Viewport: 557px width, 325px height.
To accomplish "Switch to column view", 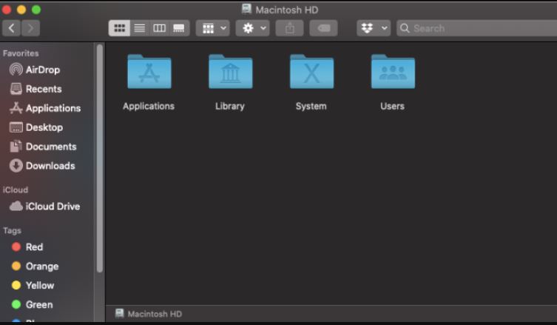I will pos(159,28).
